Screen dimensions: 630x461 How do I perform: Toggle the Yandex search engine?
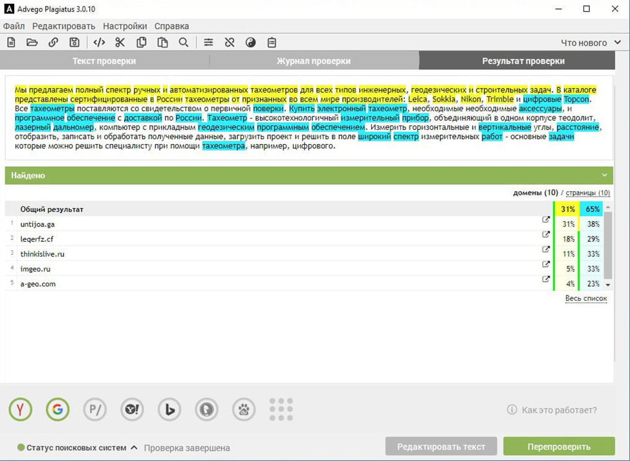click(x=20, y=409)
